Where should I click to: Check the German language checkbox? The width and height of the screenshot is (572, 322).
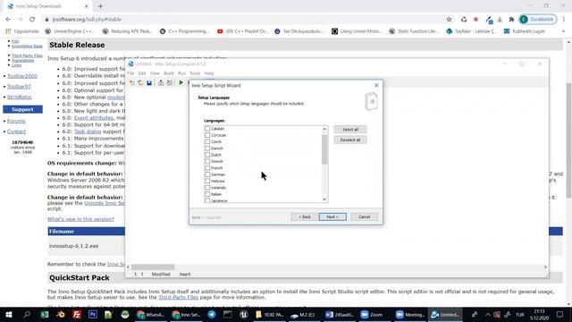(x=207, y=174)
